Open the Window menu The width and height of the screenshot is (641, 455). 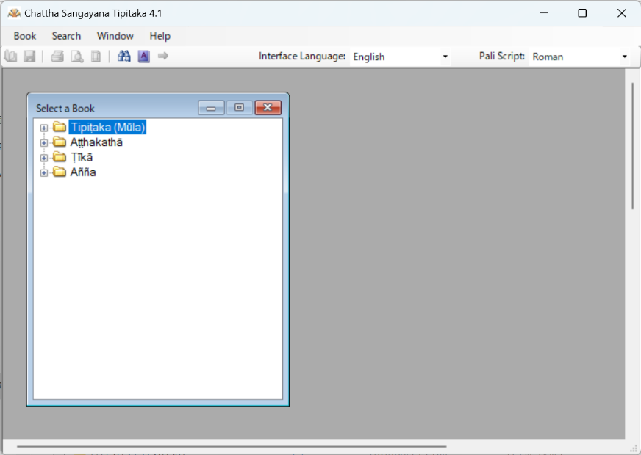coord(115,36)
